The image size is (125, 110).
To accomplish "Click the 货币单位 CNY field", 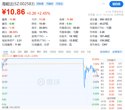I will [98, 45].
